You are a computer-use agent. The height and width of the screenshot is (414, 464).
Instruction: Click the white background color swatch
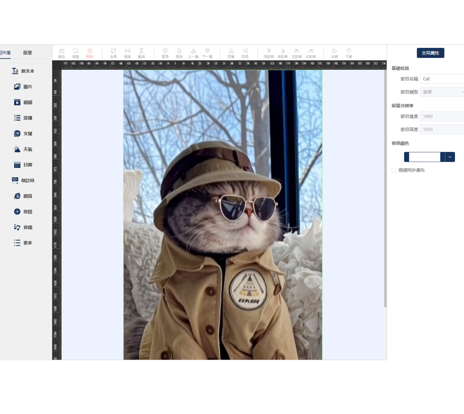[x=424, y=157]
